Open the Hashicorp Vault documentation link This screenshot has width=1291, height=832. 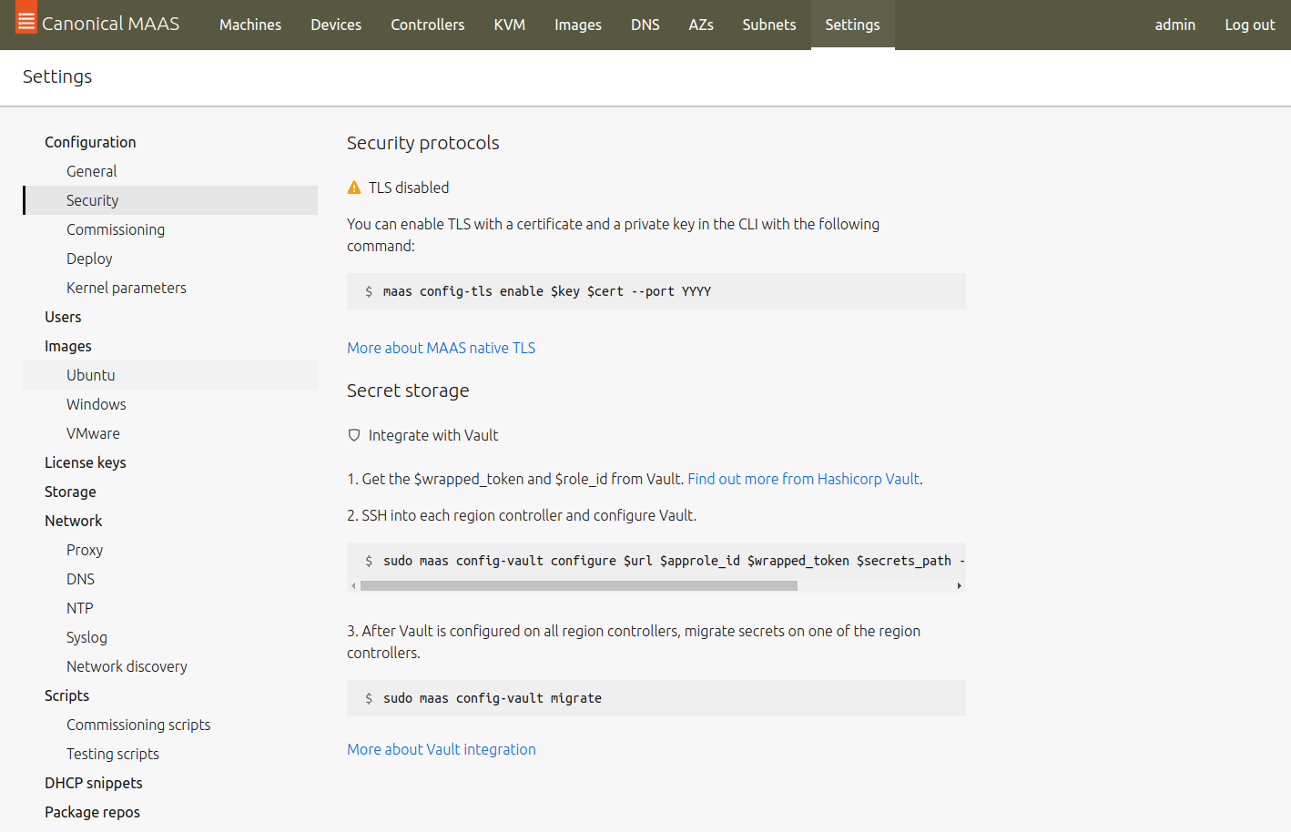coord(803,479)
